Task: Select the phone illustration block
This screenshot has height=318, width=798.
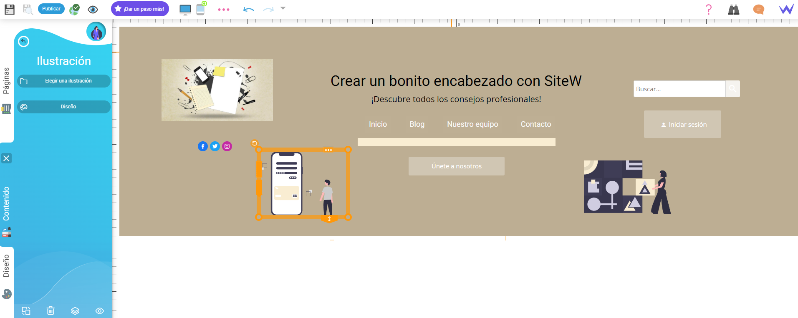Action: coord(303,183)
